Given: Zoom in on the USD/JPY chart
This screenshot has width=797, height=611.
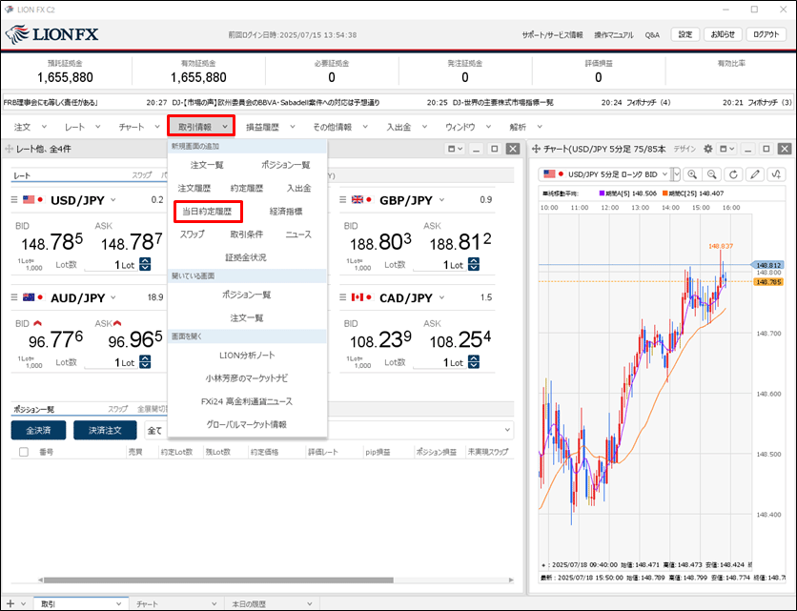Looking at the screenshot, I should click(x=692, y=174).
